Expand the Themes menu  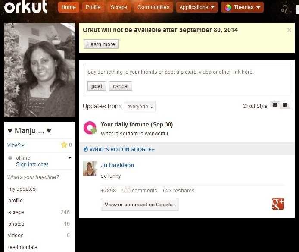click(242, 7)
